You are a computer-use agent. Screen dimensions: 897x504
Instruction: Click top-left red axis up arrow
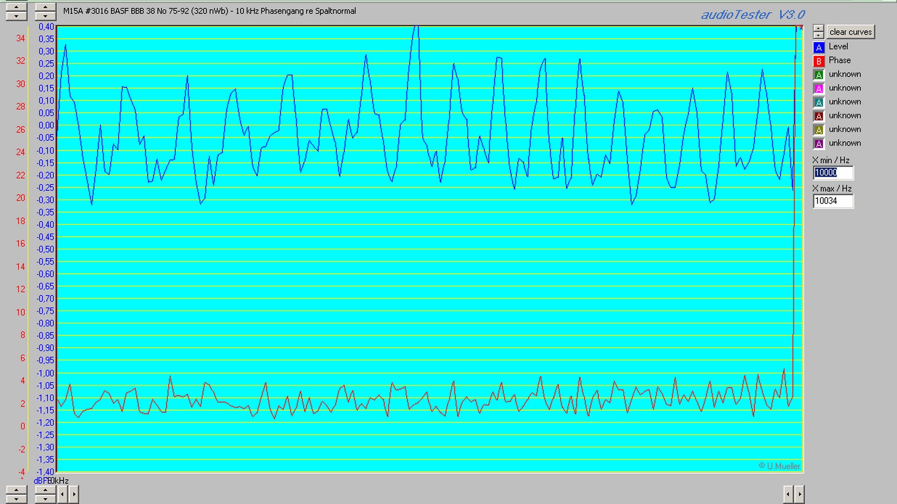[16, 7]
